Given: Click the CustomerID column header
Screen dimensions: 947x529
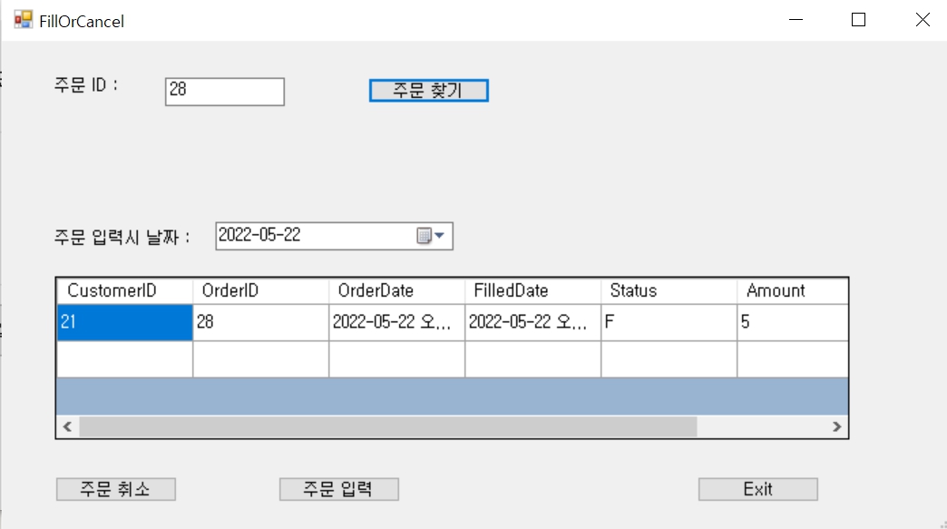Looking at the screenshot, I should [x=122, y=290].
